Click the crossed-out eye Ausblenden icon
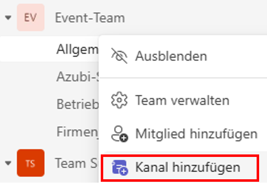This screenshot has height=183, width=267. (x=119, y=56)
